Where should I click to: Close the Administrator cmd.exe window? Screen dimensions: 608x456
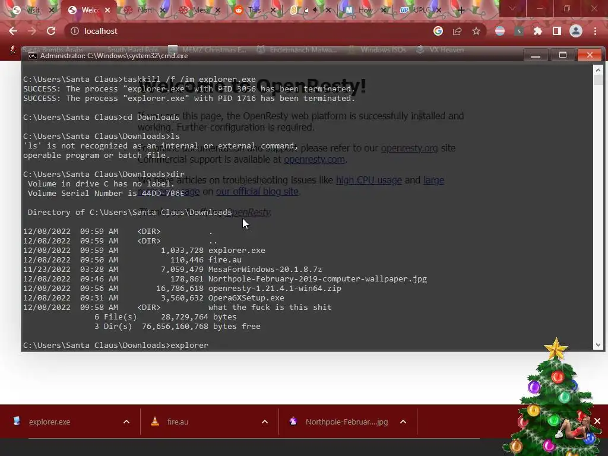click(590, 55)
